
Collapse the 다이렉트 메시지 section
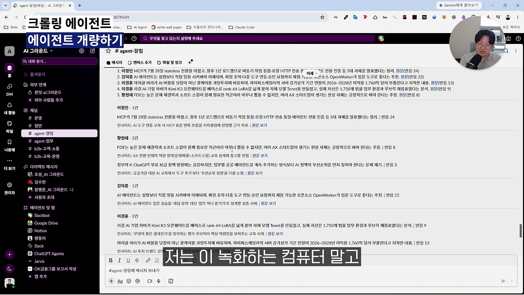(x=44, y=167)
